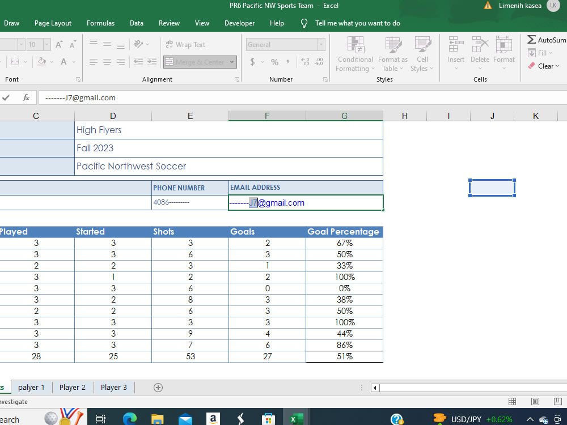Add a new sheet with plus icon
567x425 pixels.
[158, 388]
